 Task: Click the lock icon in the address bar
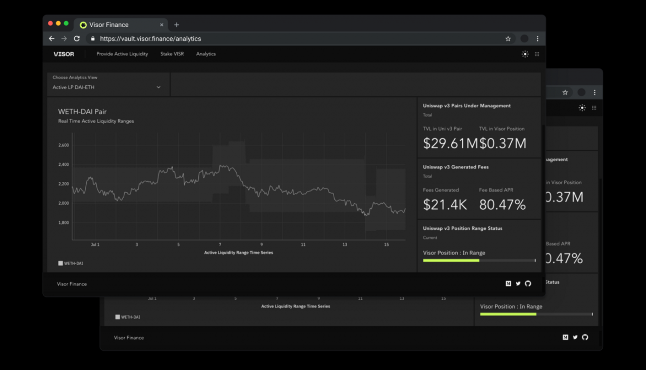pyautogui.click(x=92, y=39)
